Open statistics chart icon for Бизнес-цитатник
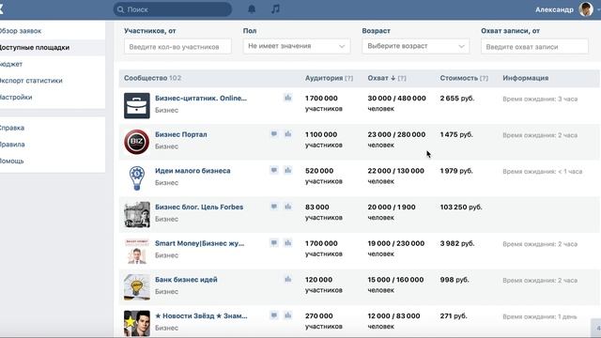 pyautogui.click(x=288, y=98)
